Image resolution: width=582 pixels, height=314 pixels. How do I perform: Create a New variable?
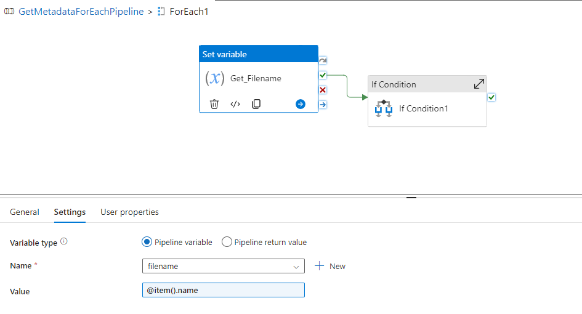pyautogui.click(x=330, y=266)
